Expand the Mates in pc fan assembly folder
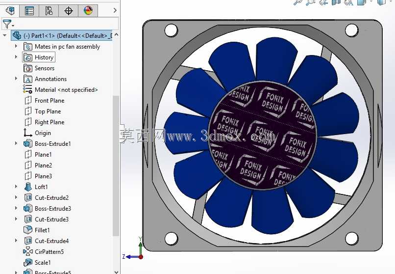The height and width of the screenshot is (274, 395). click(x=16, y=46)
